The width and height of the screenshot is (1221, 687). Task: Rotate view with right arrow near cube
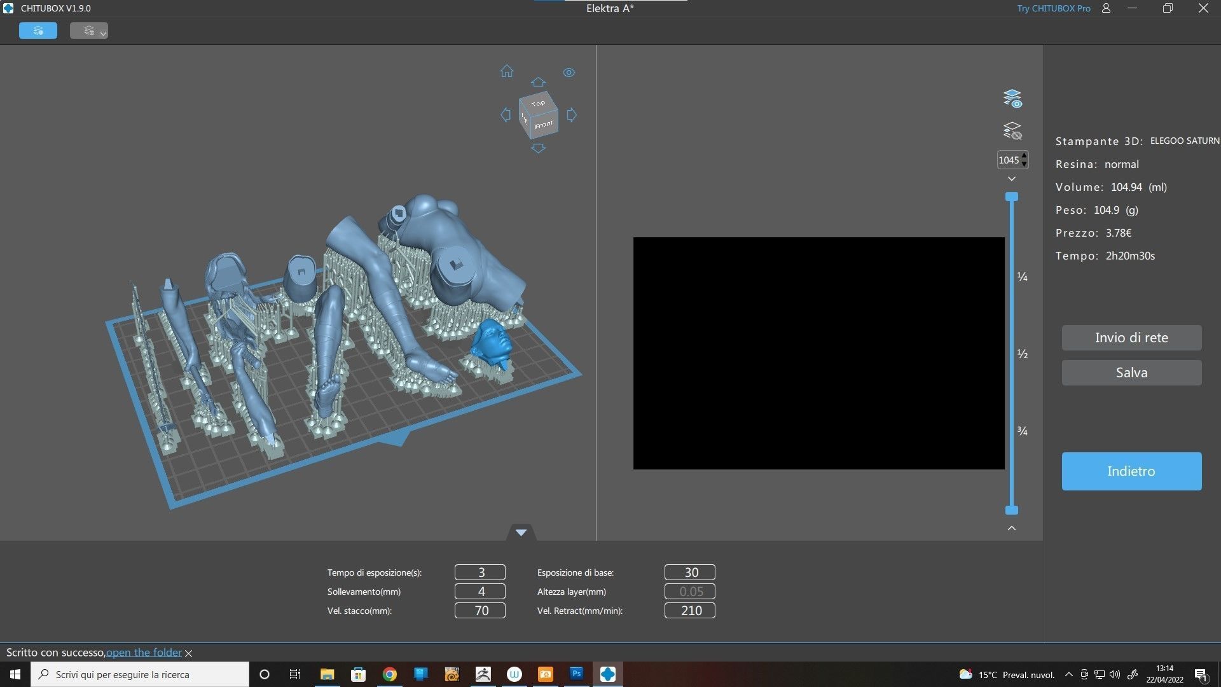point(572,115)
